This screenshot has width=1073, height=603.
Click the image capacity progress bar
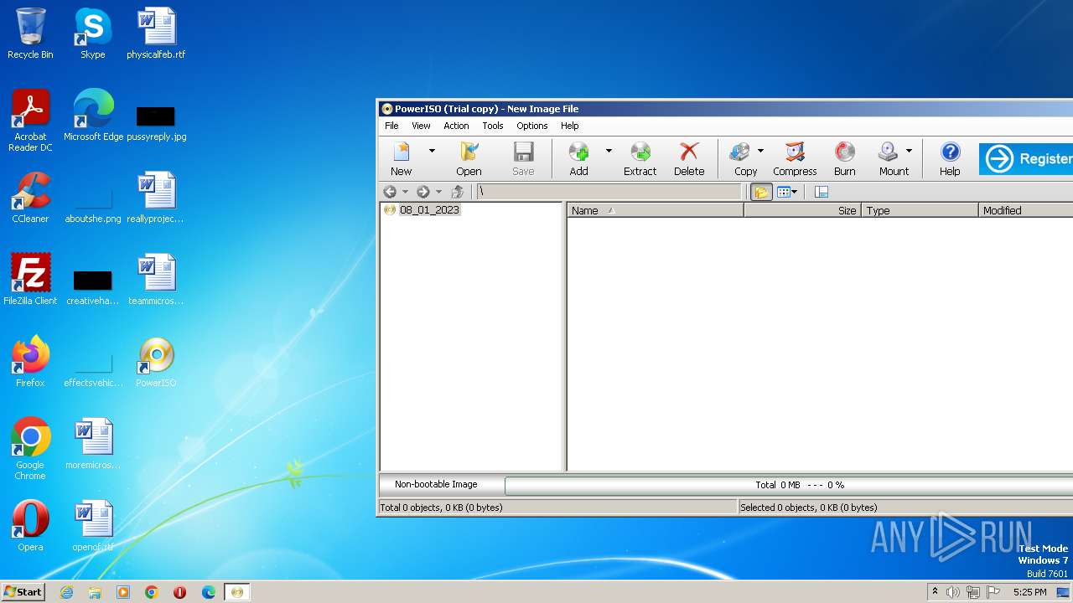point(789,485)
